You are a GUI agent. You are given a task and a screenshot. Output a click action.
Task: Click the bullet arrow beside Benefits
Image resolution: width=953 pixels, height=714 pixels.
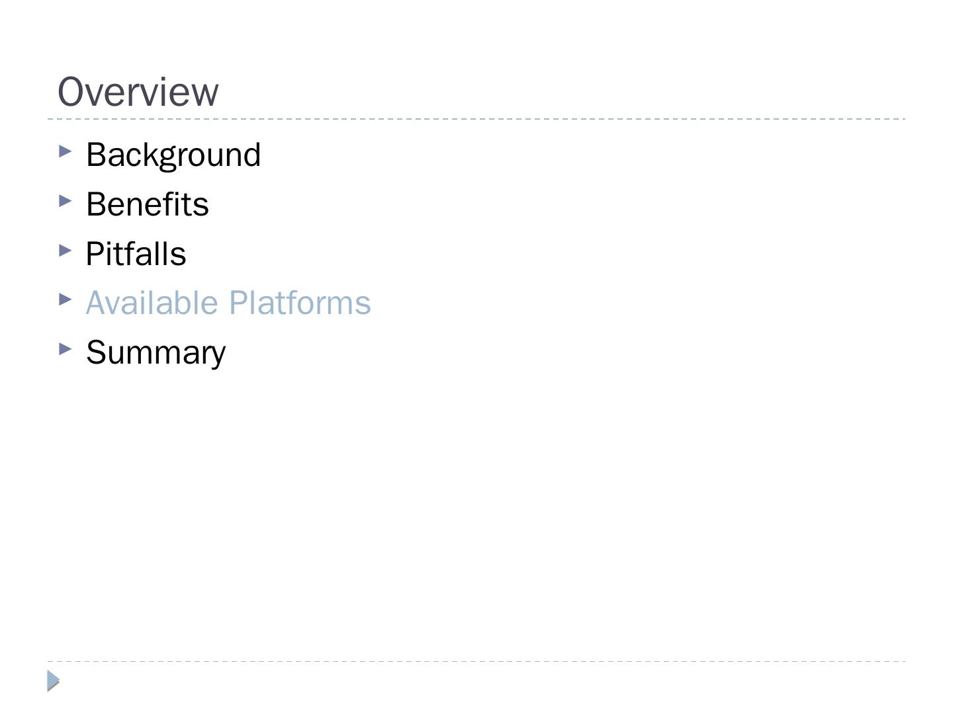tap(65, 200)
